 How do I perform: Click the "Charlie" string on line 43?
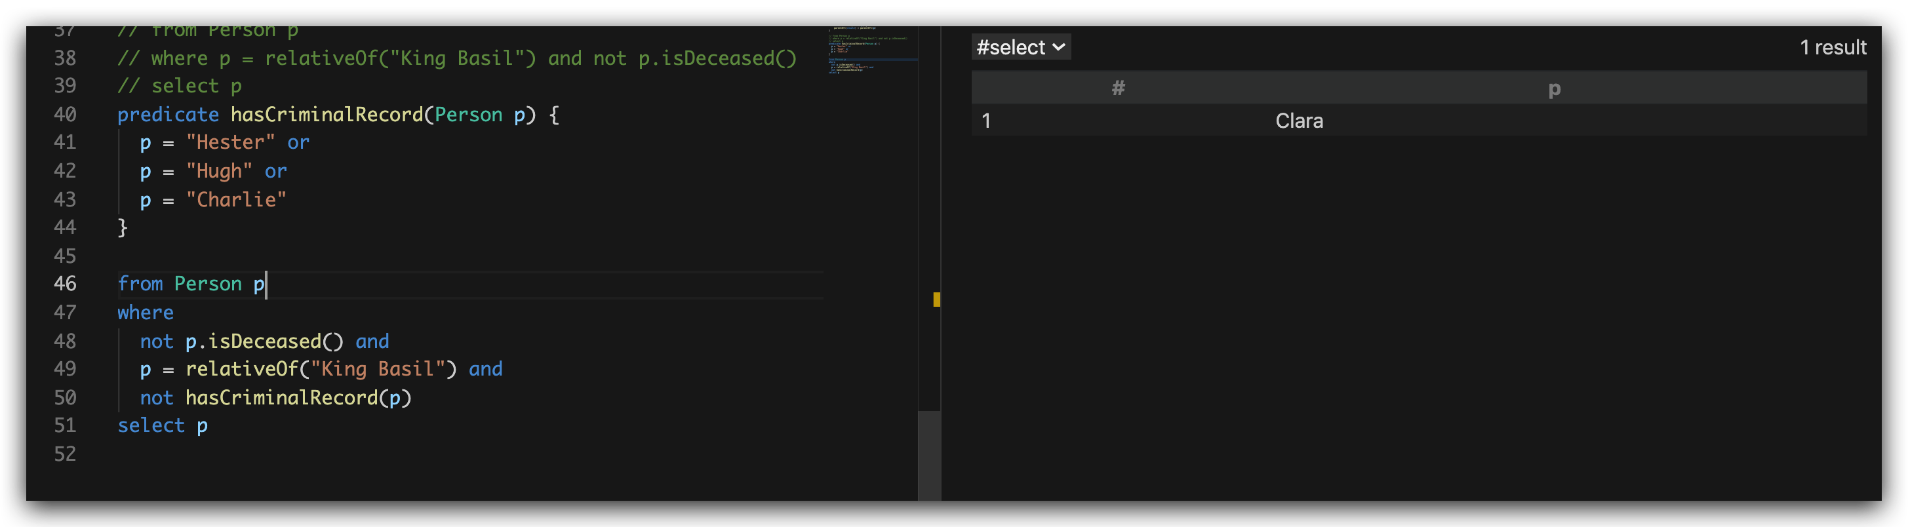point(235,200)
